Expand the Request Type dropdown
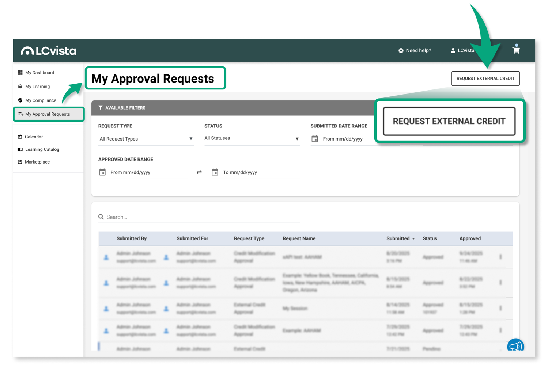 click(146, 139)
